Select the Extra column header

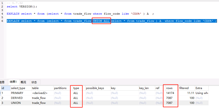[202, 88]
